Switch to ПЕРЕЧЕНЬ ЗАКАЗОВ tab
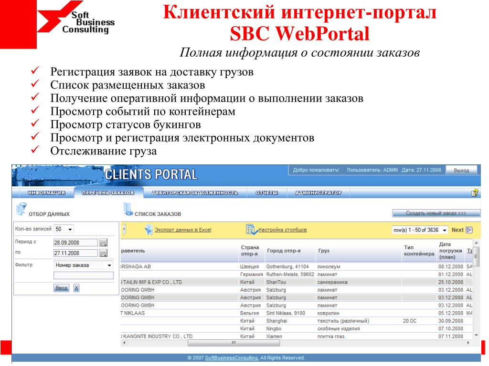 point(108,193)
